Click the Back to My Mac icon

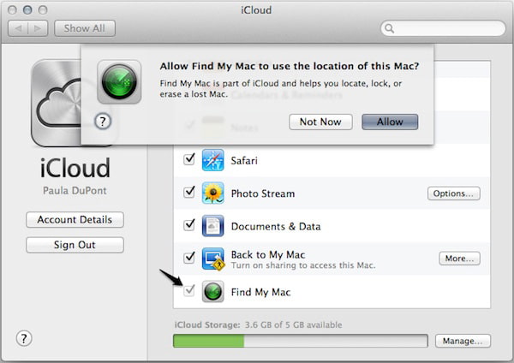pyautogui.click(x=212, y=259)
